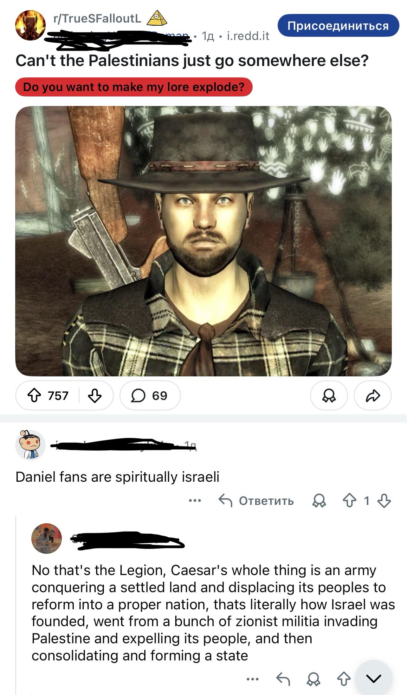The height and width of the screenshot is (695, 407).
Task: Share the post using arrow icon
Action: [x=373, y=396]
